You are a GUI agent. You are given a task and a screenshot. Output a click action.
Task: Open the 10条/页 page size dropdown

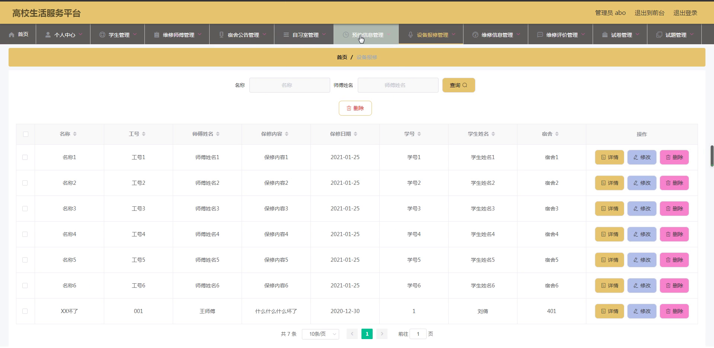[x=321, y=334]
